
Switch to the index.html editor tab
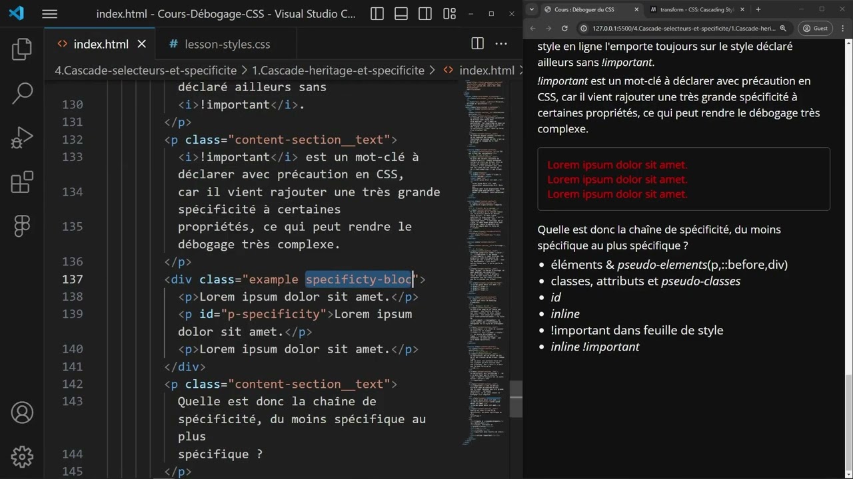(x=101, y=44)
